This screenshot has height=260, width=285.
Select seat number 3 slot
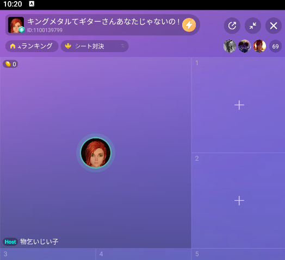pos(48,254)
